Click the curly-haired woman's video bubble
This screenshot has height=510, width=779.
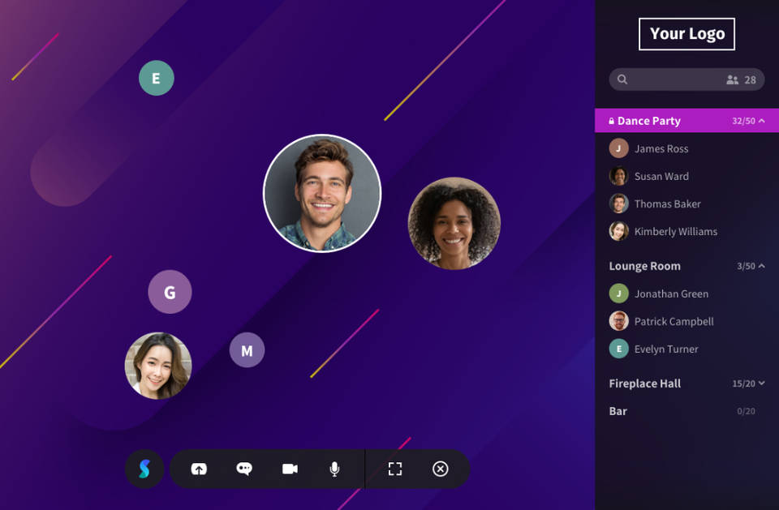coord(454,224)
